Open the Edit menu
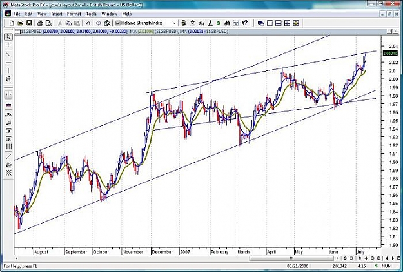Screen dimensions: 403x272 point(29,14)
